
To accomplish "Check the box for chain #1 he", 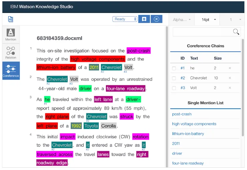I will point(174,68).
